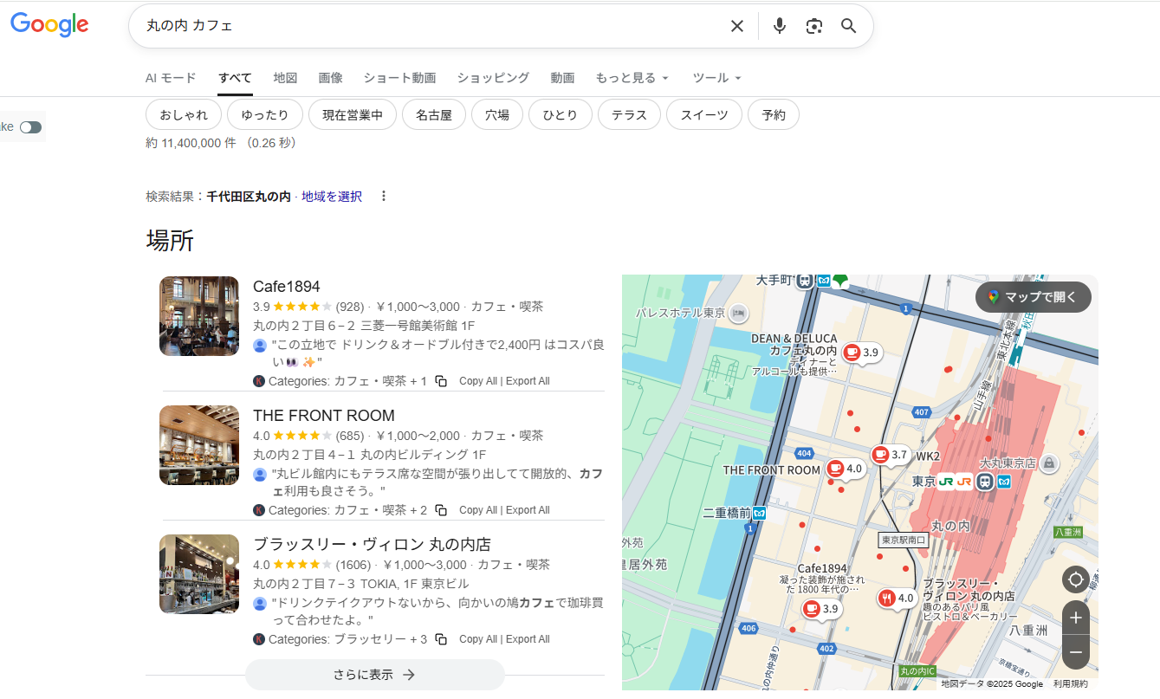This screenshot has width=1160, height=699.
Task: Open Google Lens image search
Action: 813,26
